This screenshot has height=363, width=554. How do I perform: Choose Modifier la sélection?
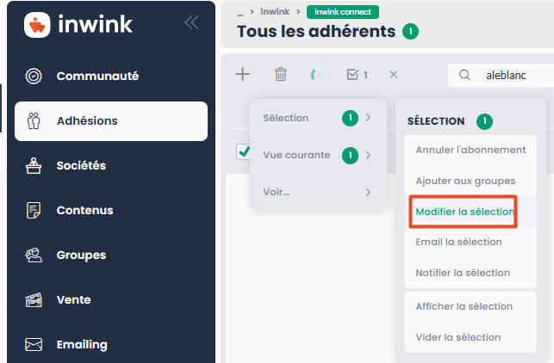tap(464, 212)
